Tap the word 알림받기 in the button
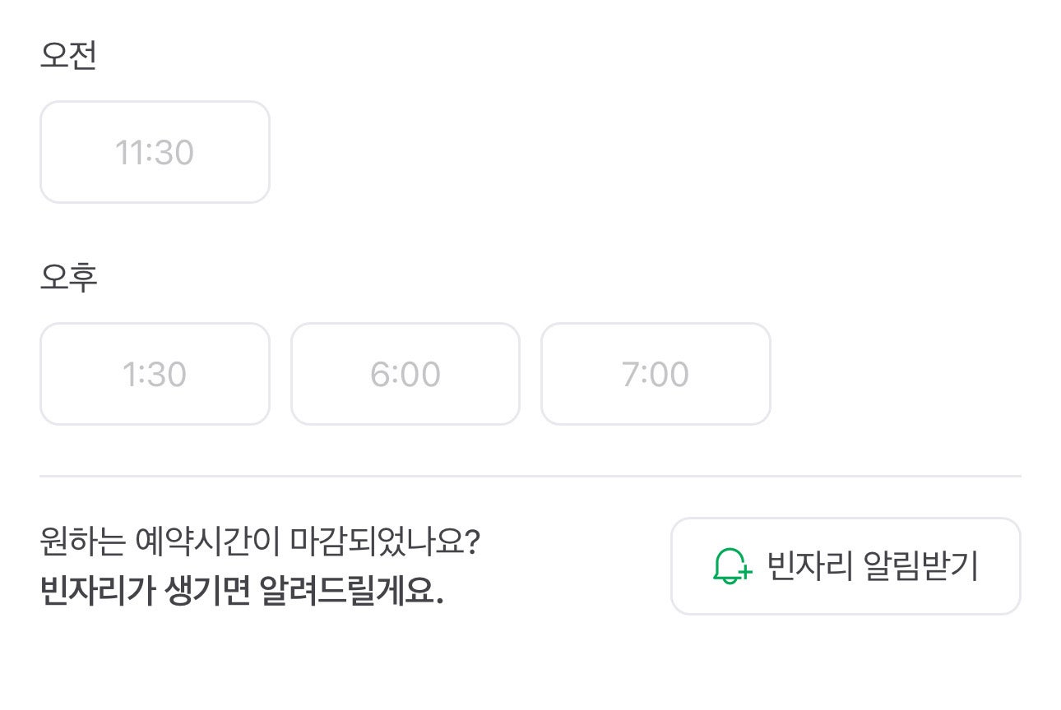The image size is (1061, 710). tap(921, 566)
